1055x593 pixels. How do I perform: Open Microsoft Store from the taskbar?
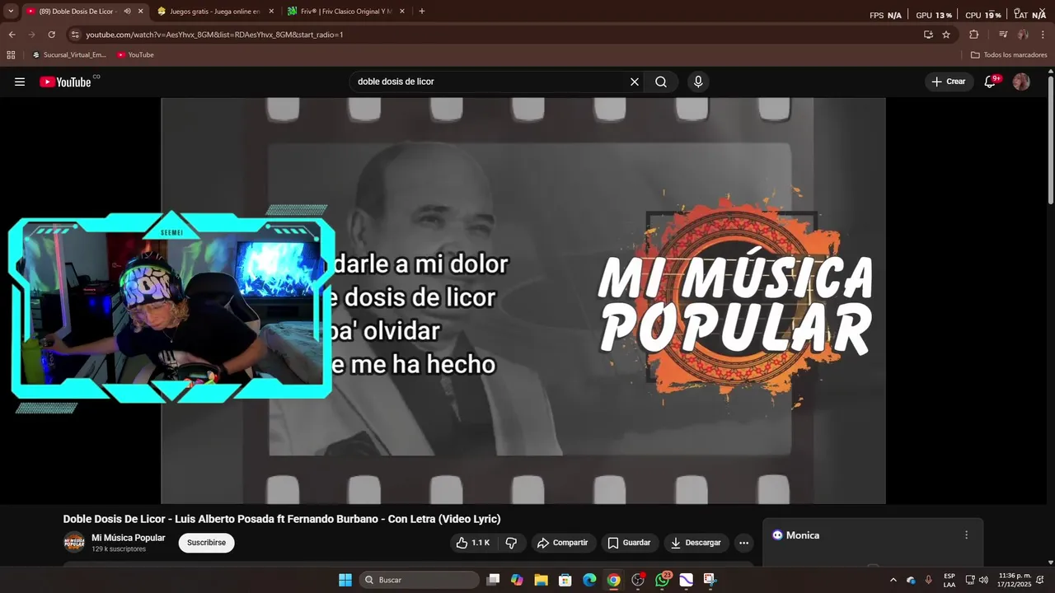coord(565,580)
